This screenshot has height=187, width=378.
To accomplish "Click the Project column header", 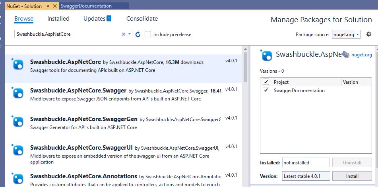I will [x=307, y=82].
